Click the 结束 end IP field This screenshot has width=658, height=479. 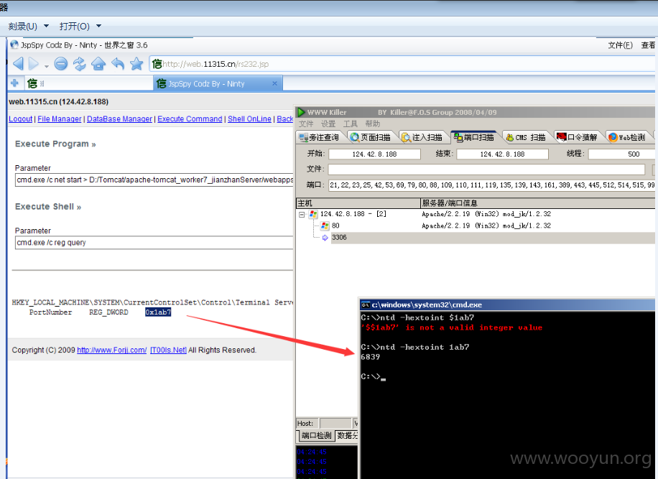pyautogui.click(x=502, y=154)
